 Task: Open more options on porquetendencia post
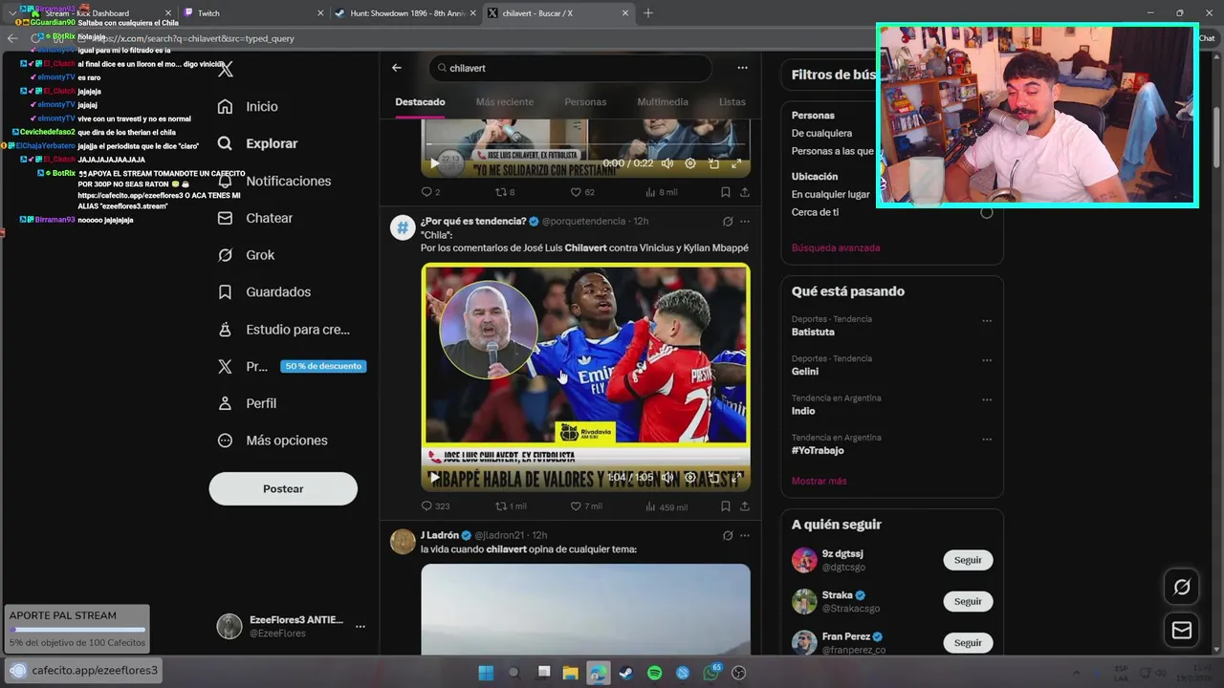(745, 221)
